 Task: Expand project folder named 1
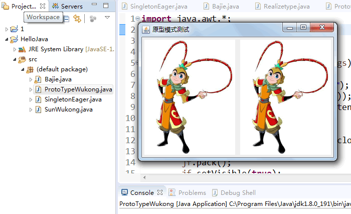pyautogui.click(x=7, y=29)
